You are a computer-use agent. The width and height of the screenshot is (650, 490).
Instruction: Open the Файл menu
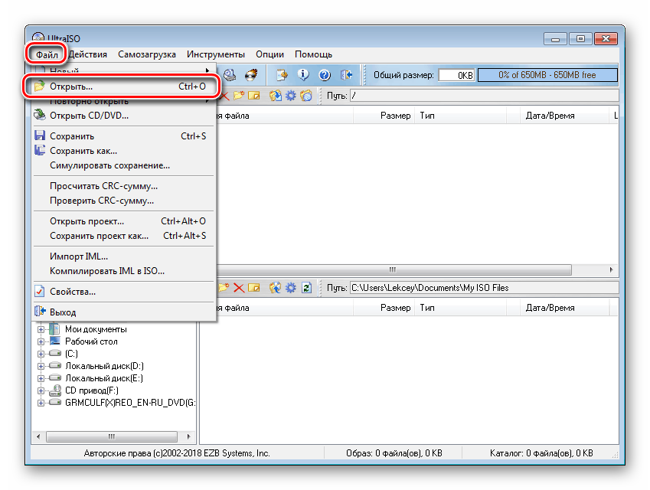(47, 54)
